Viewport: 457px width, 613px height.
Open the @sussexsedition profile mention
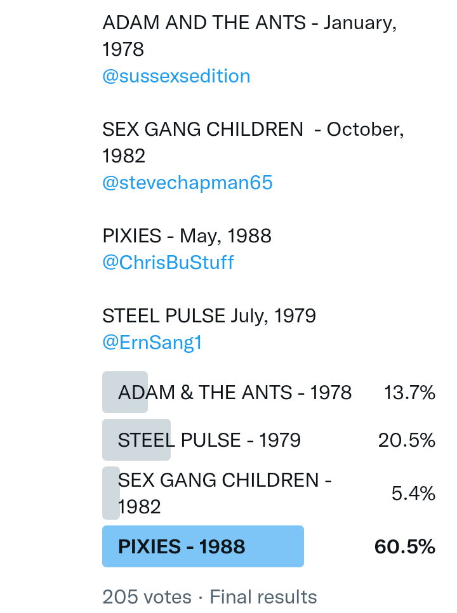176,76
